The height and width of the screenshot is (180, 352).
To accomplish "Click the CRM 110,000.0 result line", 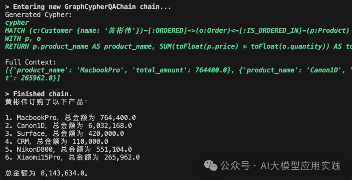I will pos(56,142).
